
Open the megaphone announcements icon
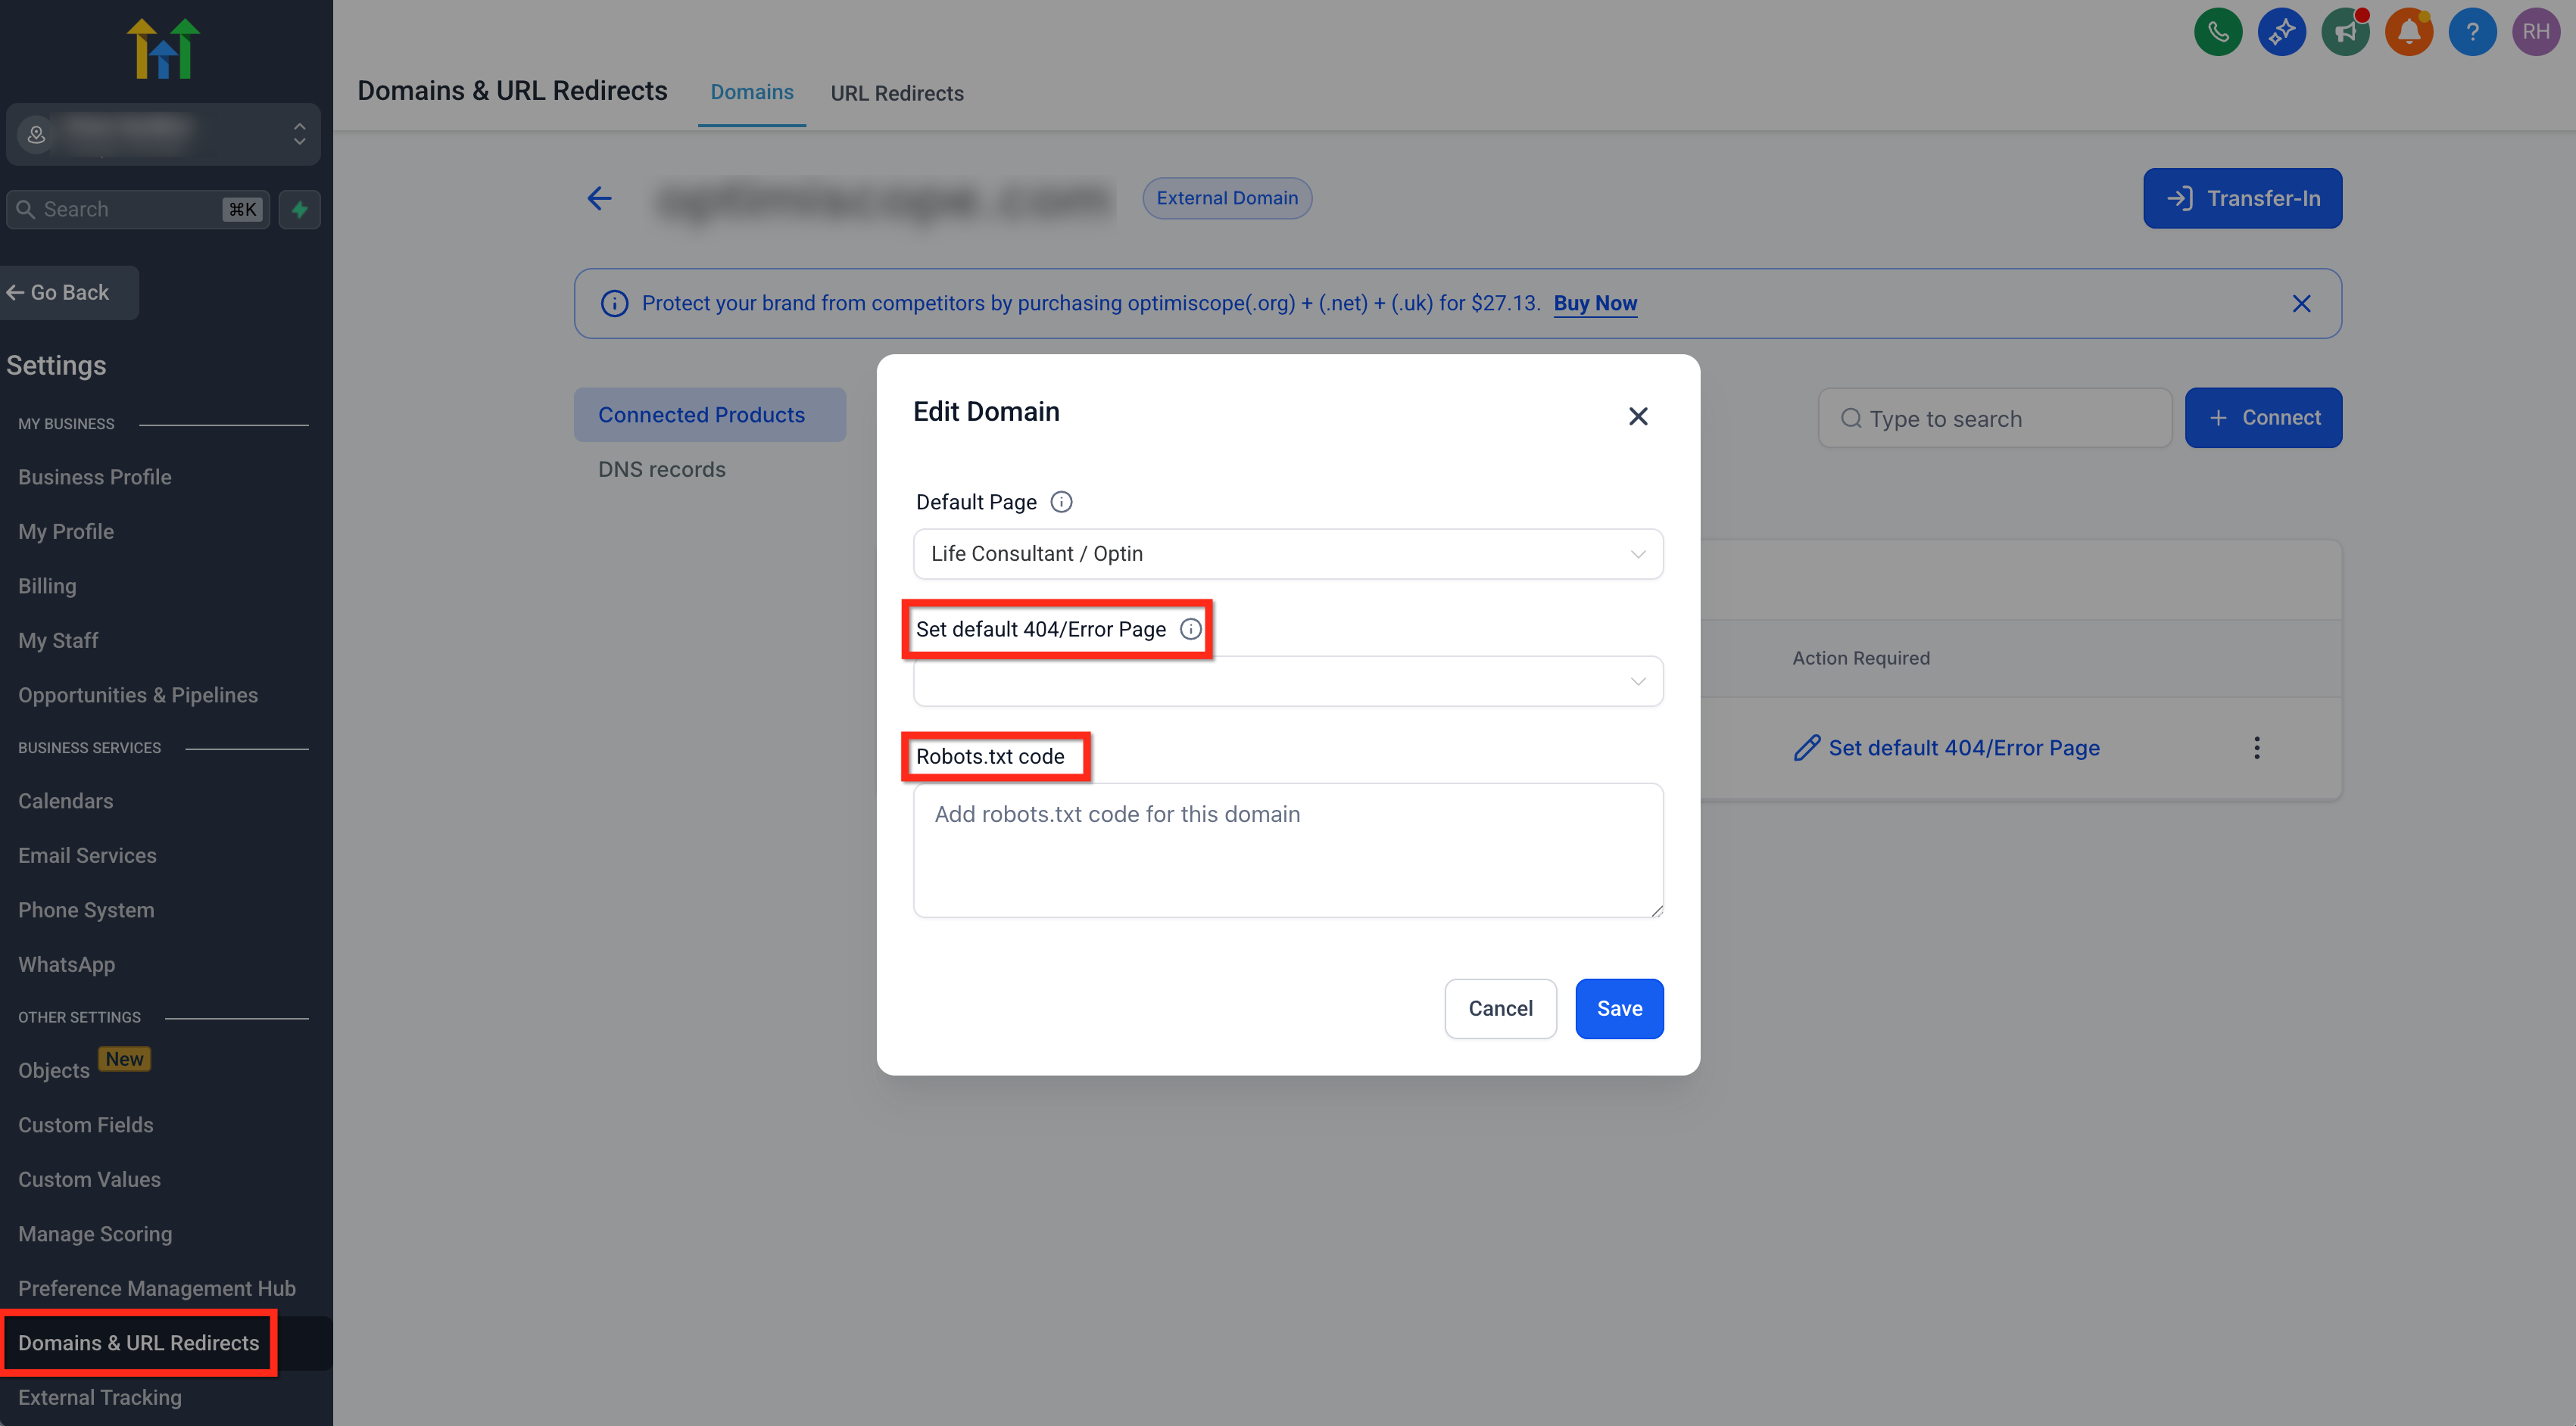click(2345, 32)
